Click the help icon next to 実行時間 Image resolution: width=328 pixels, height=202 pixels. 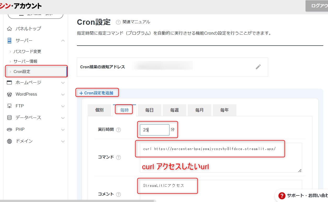pos(118,130)
